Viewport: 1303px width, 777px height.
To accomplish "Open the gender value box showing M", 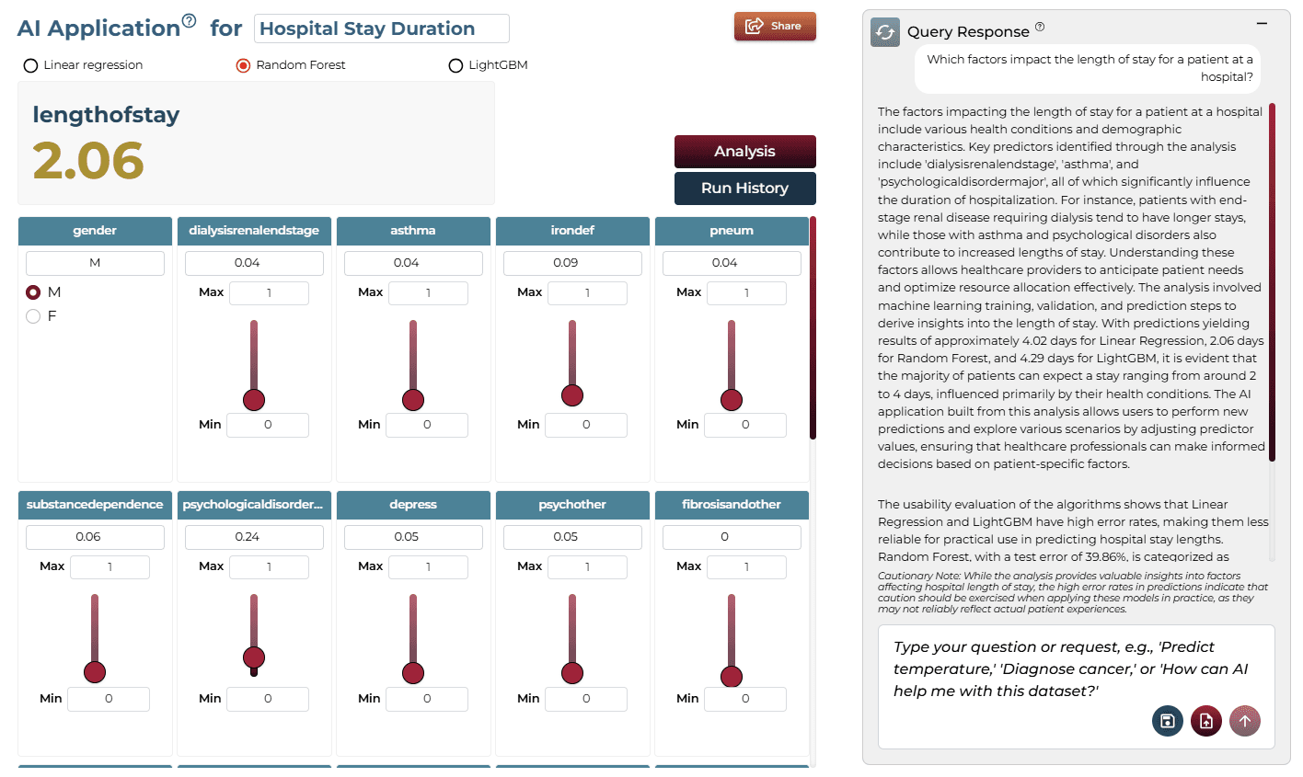I will [95, 263].
